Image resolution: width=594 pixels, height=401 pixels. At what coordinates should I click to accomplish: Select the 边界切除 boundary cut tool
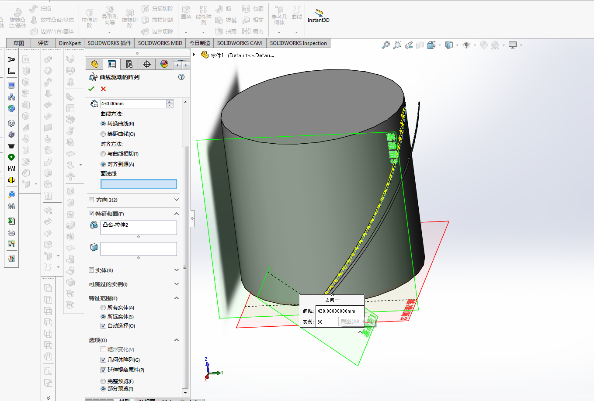click(x=157, y=31)
